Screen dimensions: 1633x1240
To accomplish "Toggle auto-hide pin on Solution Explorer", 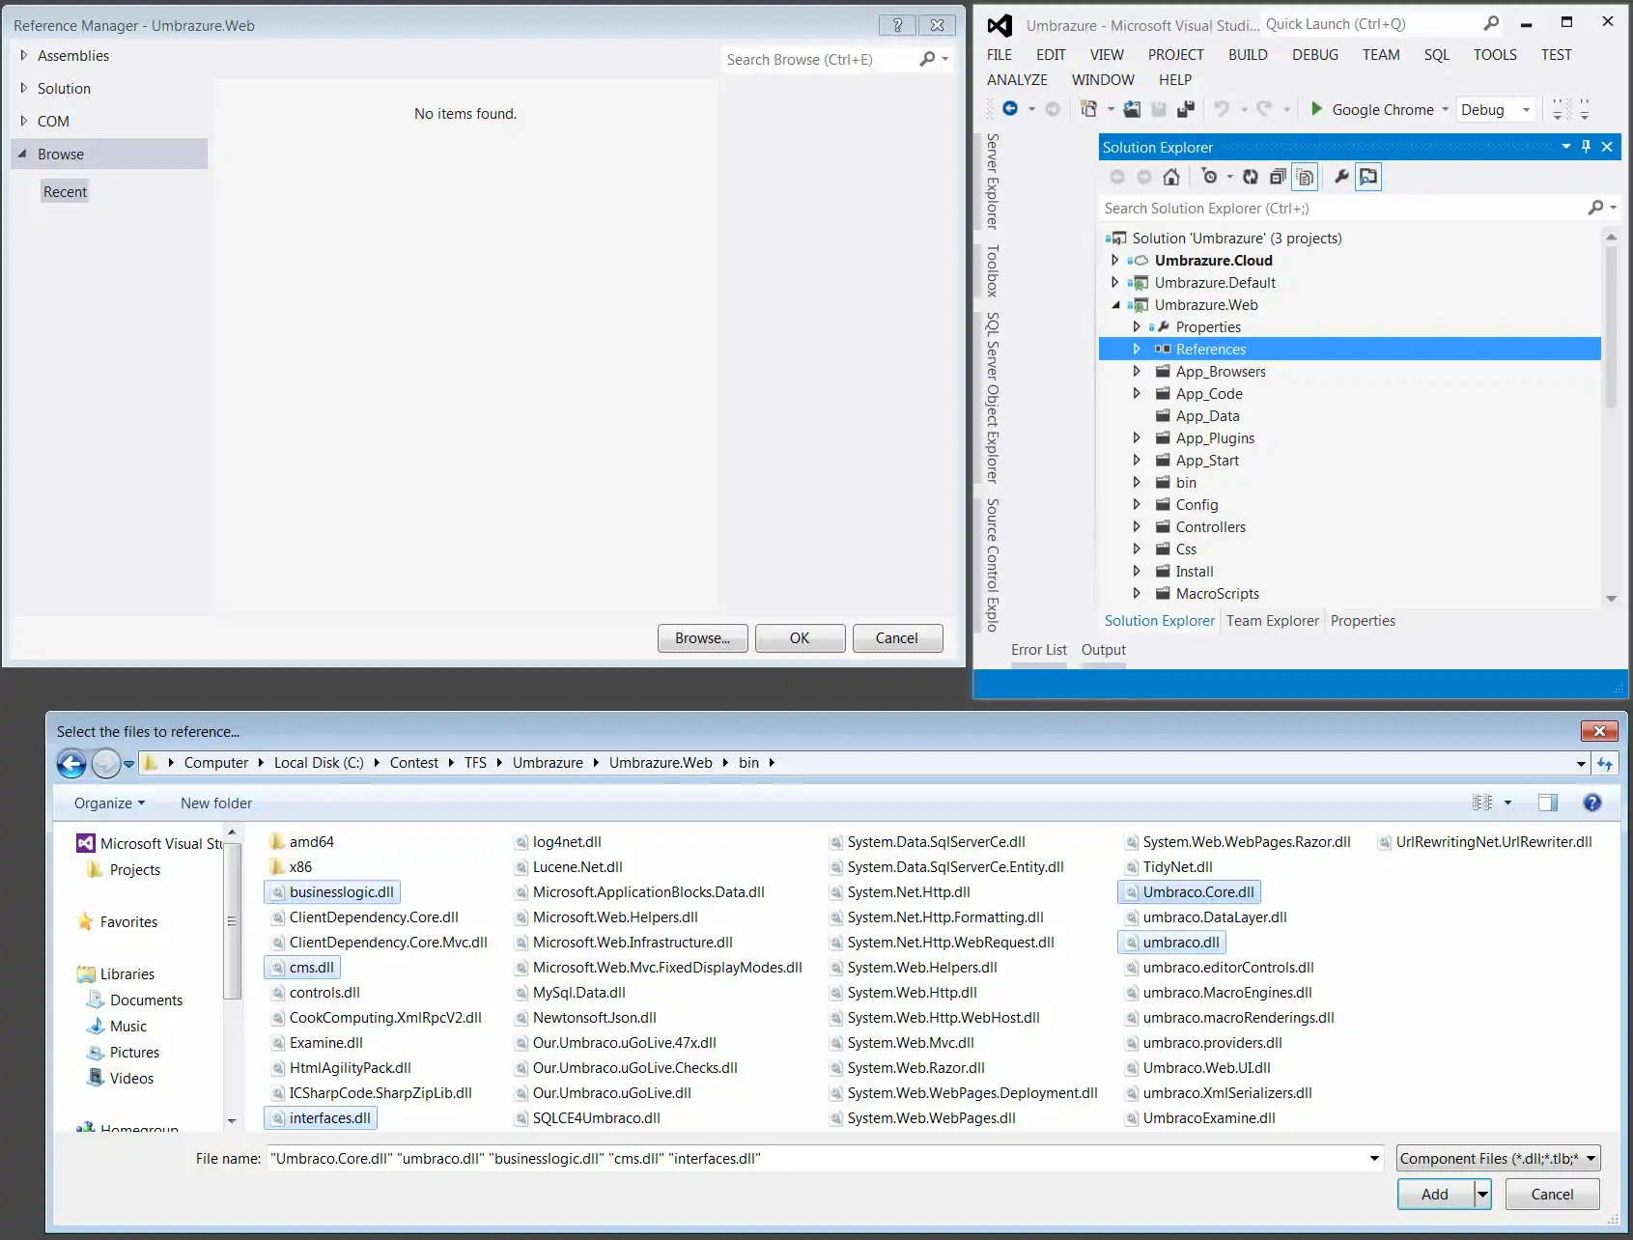I will (1586, 147).
